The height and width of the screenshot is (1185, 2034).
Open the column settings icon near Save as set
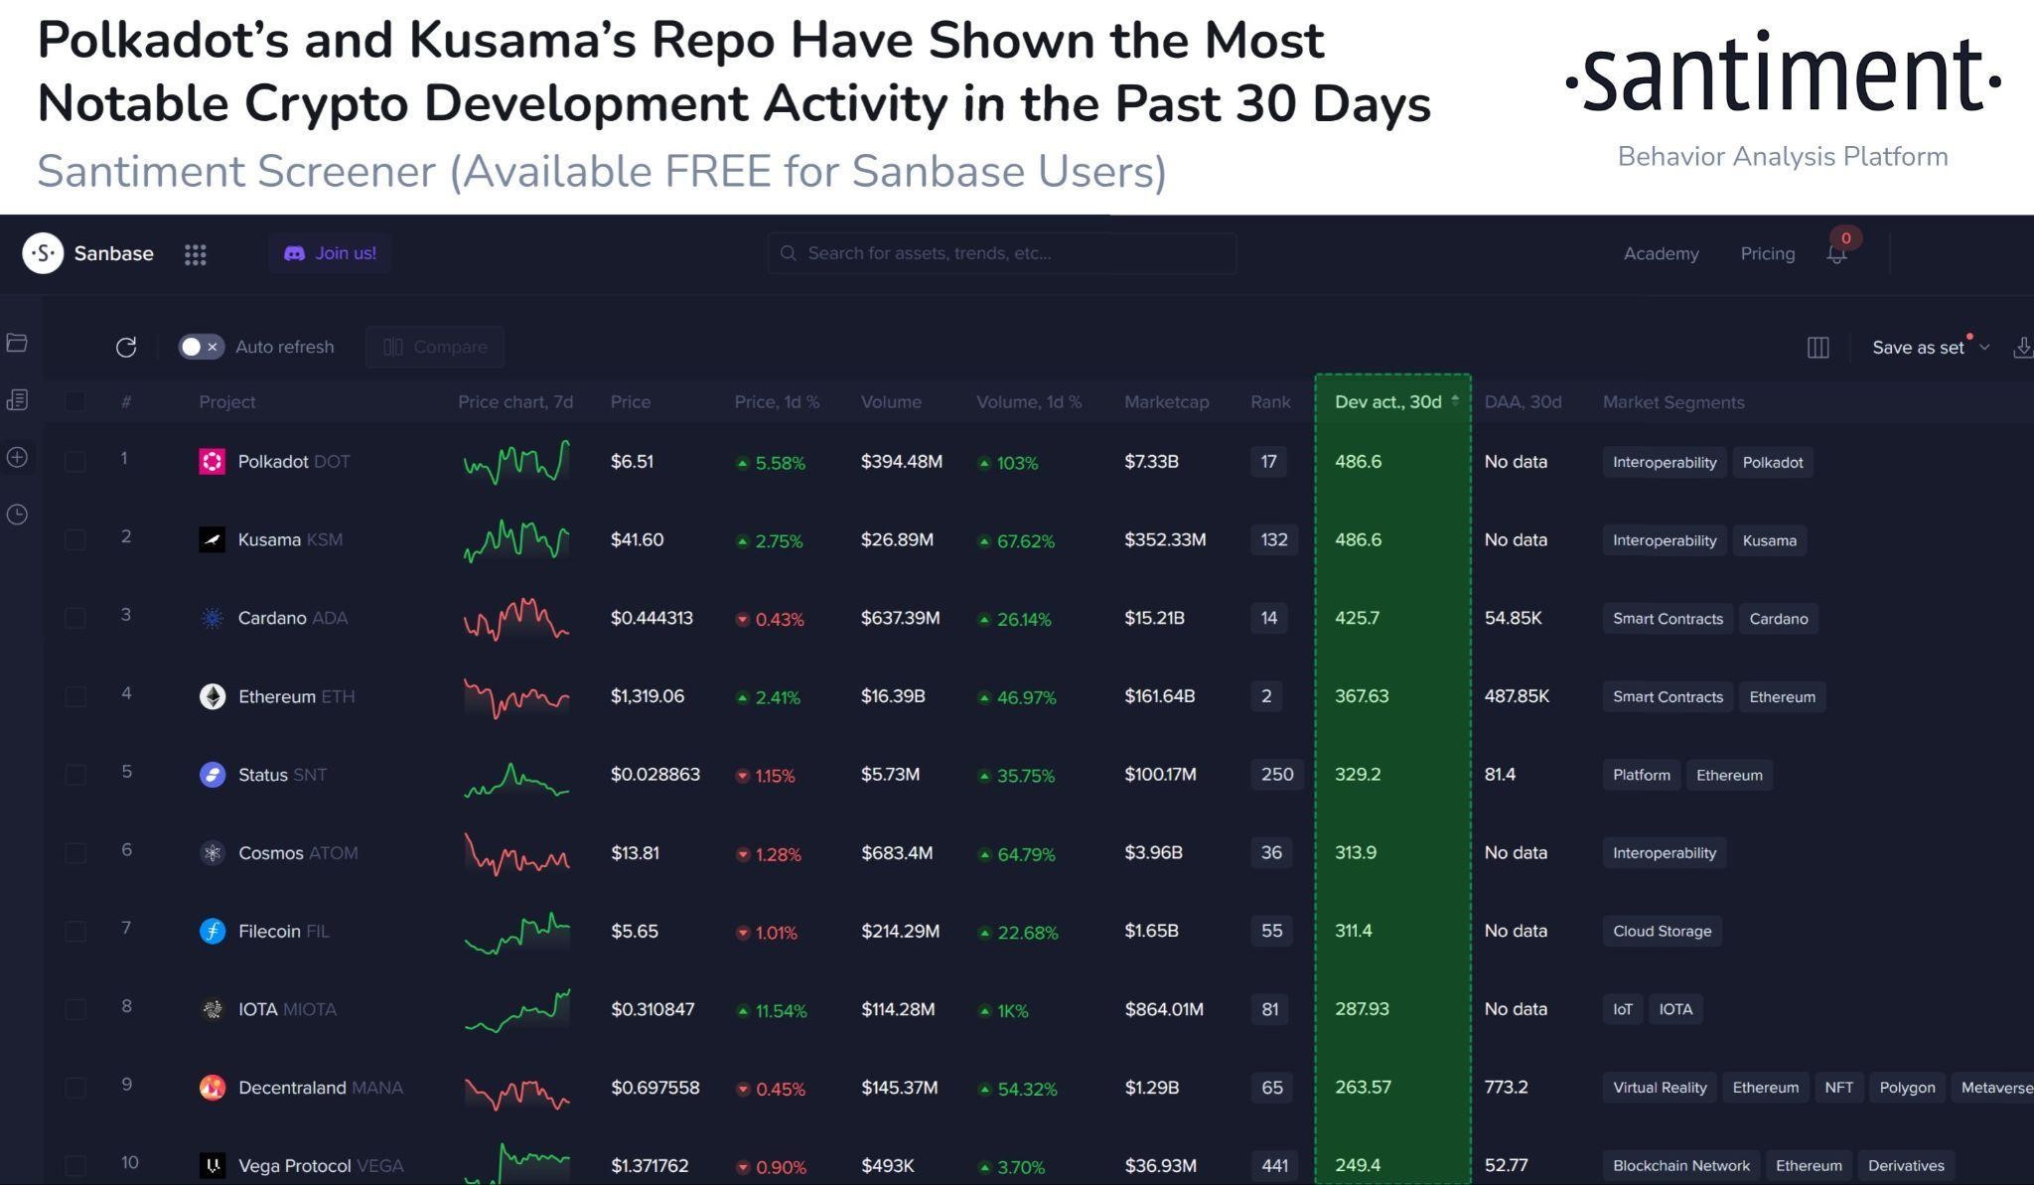1817,348
